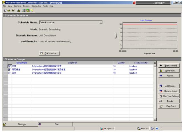Click the Group Name column header
The width and height of the screenshot is (183, 133).
[x=22, y=63]
